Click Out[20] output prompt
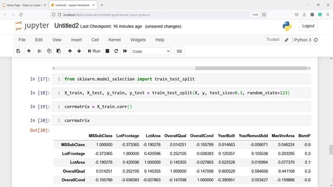The height and width of the screenshot is (187, 333). (40, 130)
